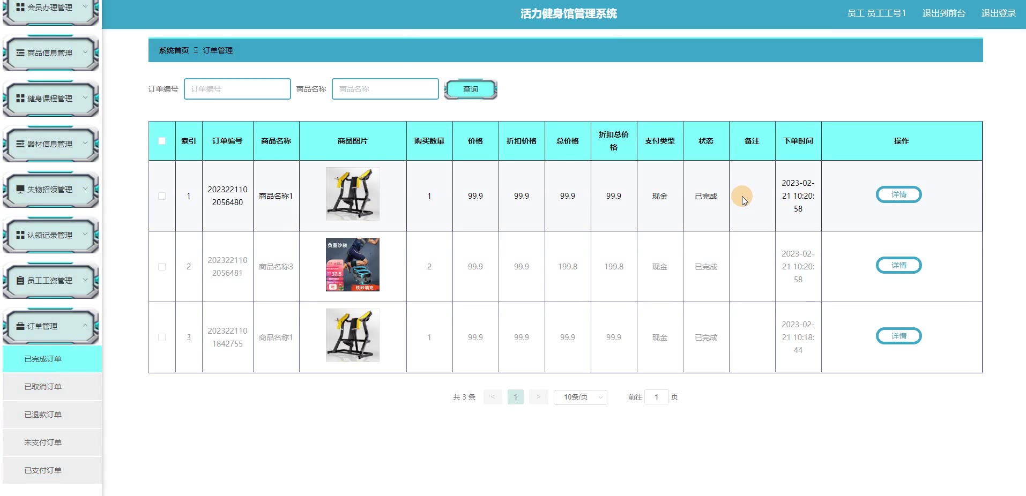Screen dimensions: 1026x496
Task: Go to the previous page arrow
Action: click(493, 397)
